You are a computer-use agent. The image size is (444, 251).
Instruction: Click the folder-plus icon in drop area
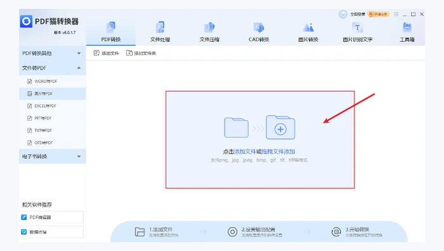(x=280, y=127)
